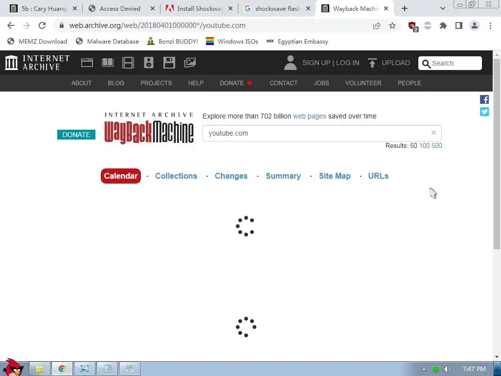This screenshot has height=376, width=501.
Task: Open the Audio speaker icon
Action: (x=149, y=63)
